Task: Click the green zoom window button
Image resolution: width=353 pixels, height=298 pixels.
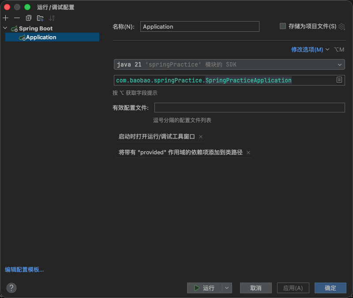Action: point(27,7)
